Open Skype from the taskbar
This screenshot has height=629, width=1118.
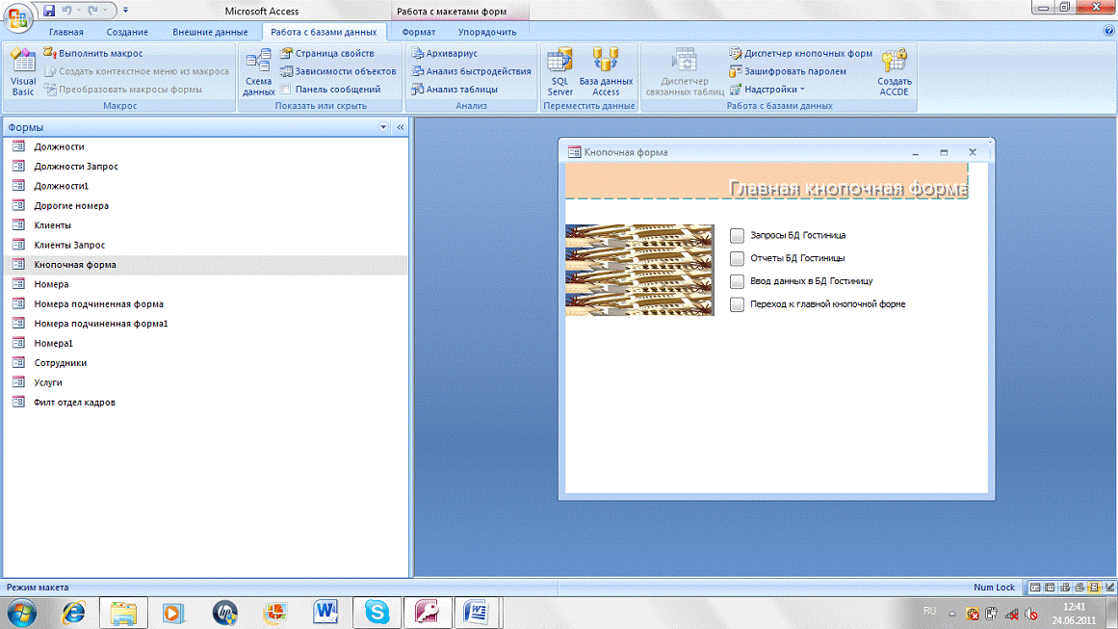(x=376, y=612)
